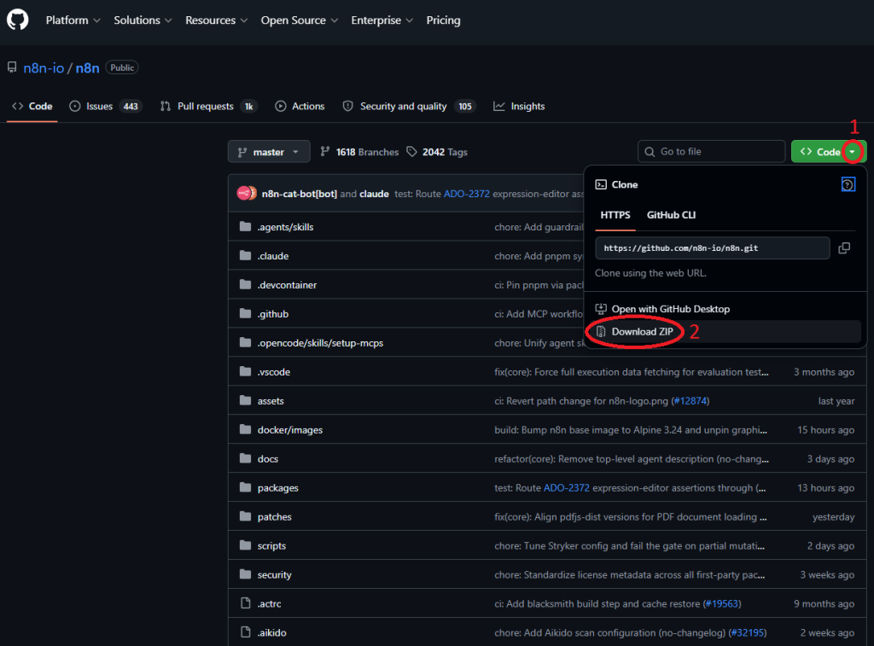The height and width of the screenshot is (646, 874).
Task: Click the docker/images folder icon
Action: point(245,429)
